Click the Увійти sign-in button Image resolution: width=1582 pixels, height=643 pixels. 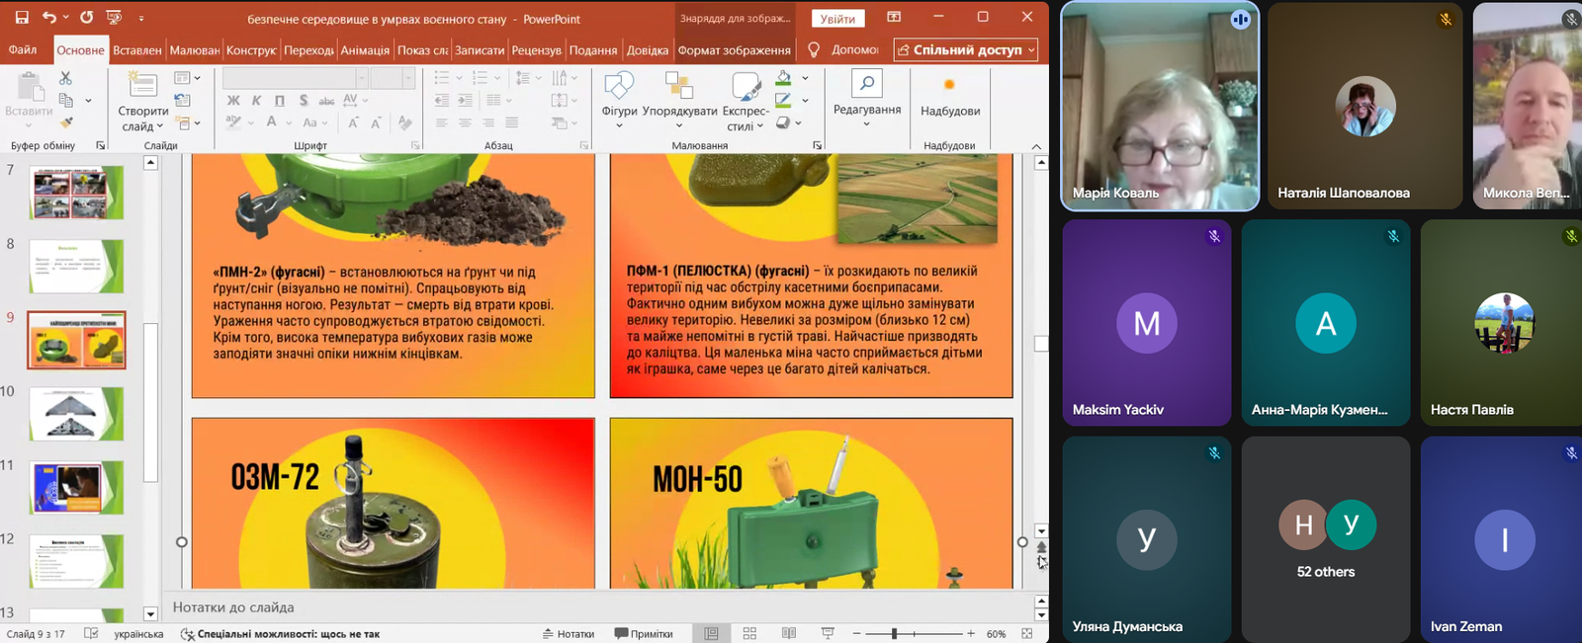click(x=837, y=19)
